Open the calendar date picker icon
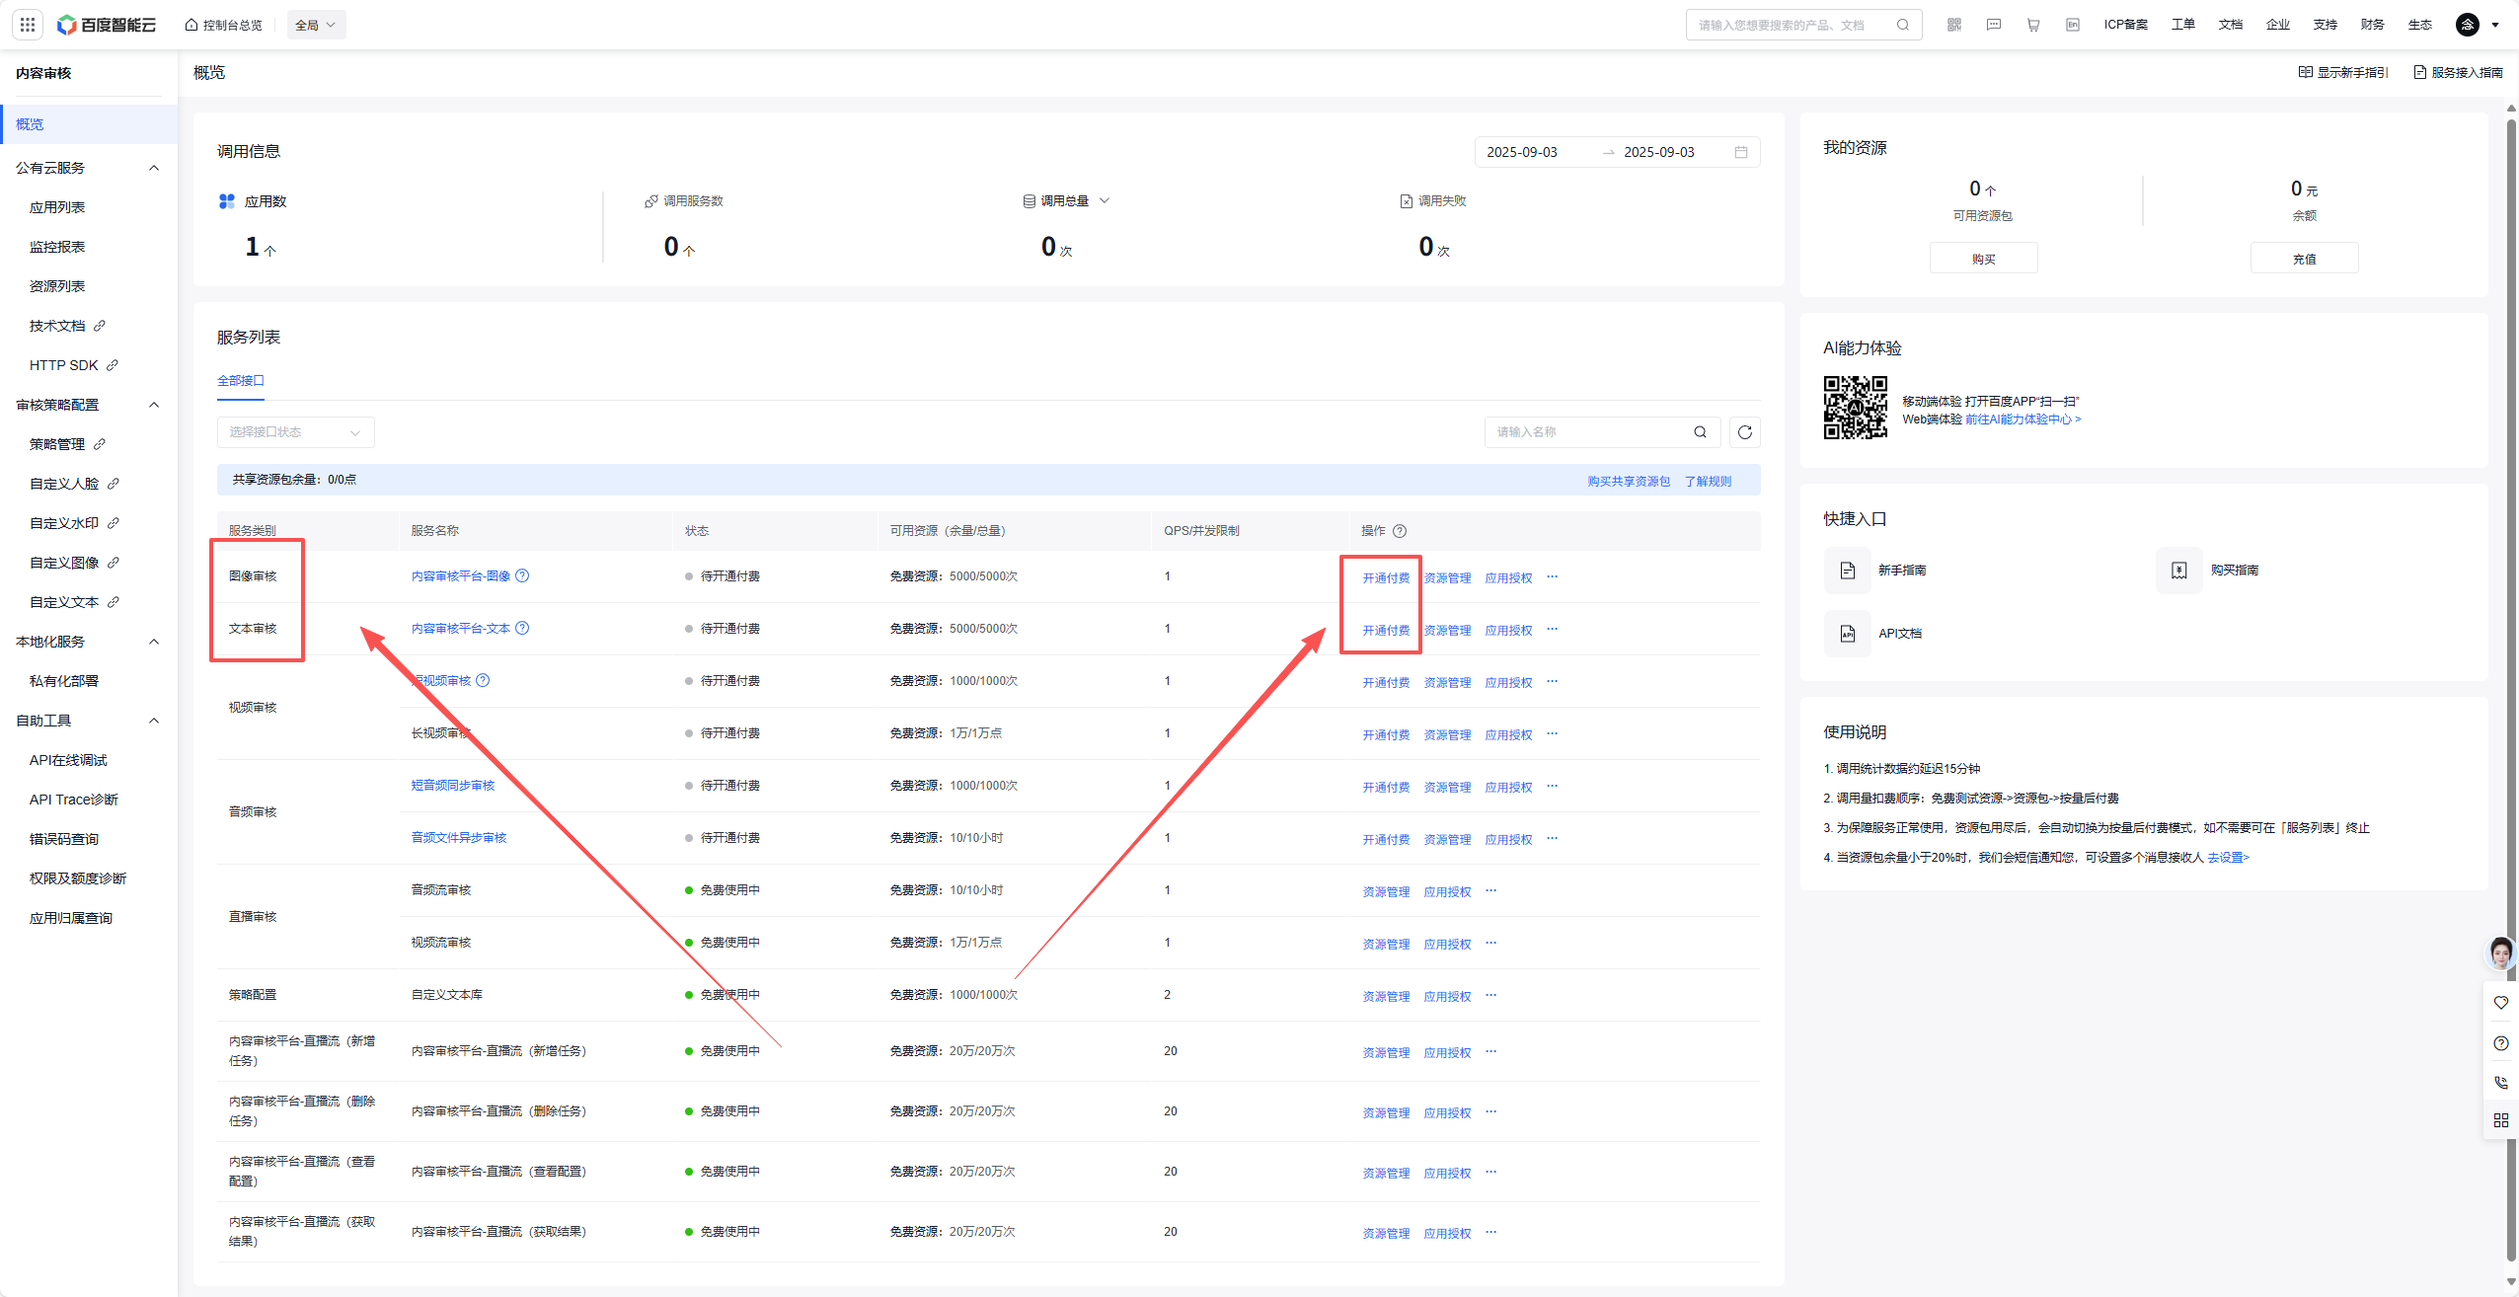2519x1297 pixels. (x=1741, y=152)
